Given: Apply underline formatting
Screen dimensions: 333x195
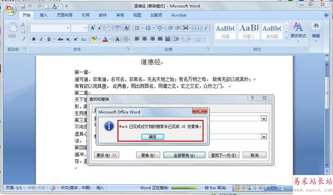Looking at the screenshot, I should click(49, 39).
